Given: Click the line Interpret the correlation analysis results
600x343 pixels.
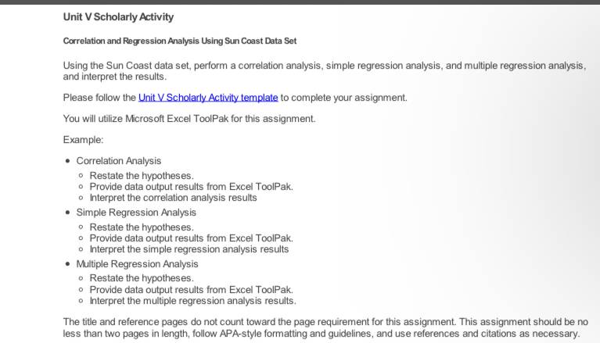Looking at the screenshot, I should (173, 198).
